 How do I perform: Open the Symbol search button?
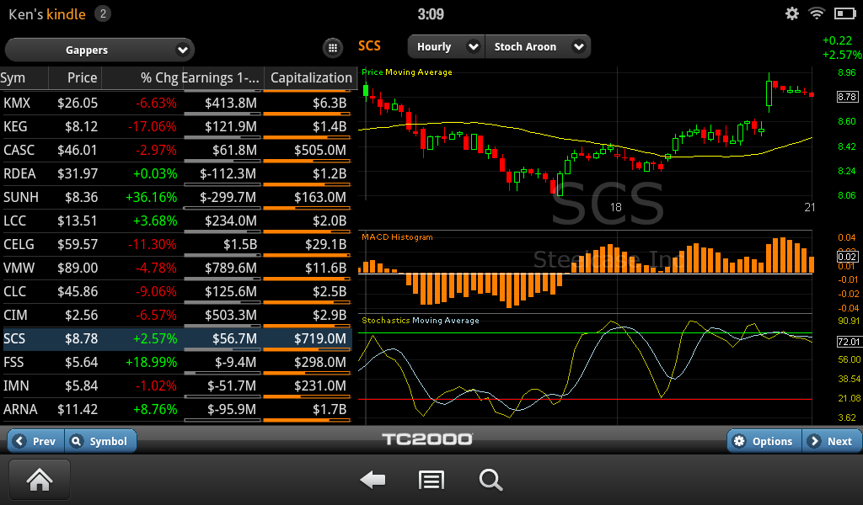click(x=99, y=441)
